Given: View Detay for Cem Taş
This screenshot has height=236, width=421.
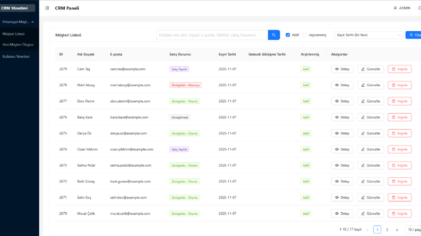Looking at the screenshot, I should 342,69.
